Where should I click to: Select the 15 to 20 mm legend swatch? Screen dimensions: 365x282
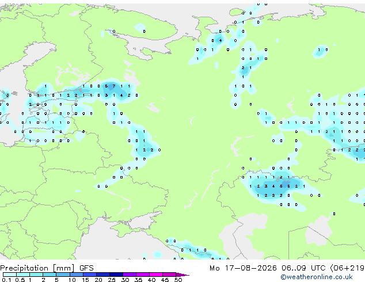click(90, 275)
